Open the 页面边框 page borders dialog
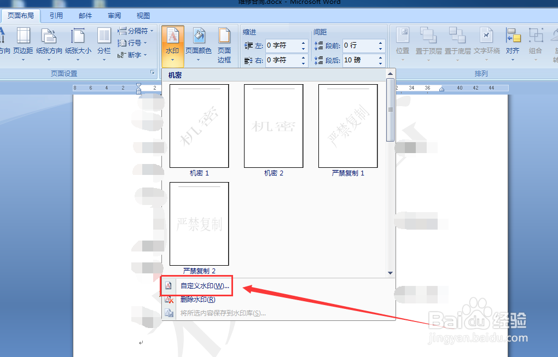This screenshot has height=357, width=558. 224,45
